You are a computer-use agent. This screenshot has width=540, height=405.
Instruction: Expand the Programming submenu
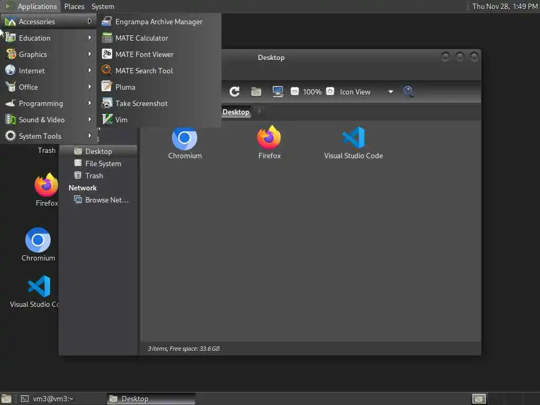(x=48, y=103)
